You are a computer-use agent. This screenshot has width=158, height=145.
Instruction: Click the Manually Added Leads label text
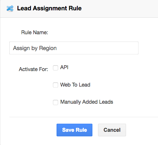pos(87,102)
